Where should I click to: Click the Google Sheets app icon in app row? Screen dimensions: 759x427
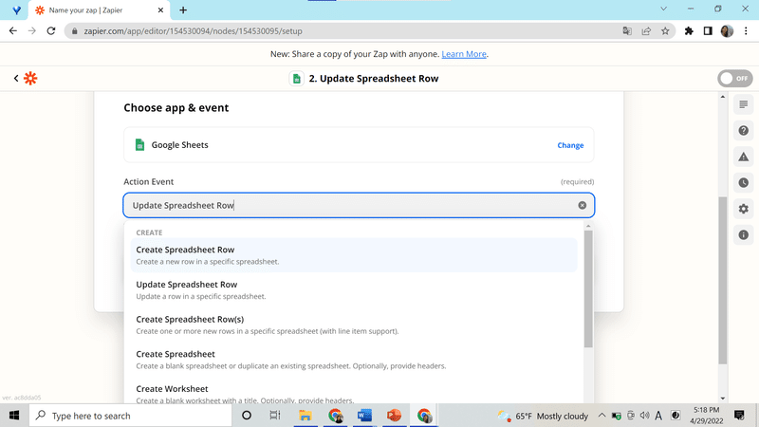139,145
